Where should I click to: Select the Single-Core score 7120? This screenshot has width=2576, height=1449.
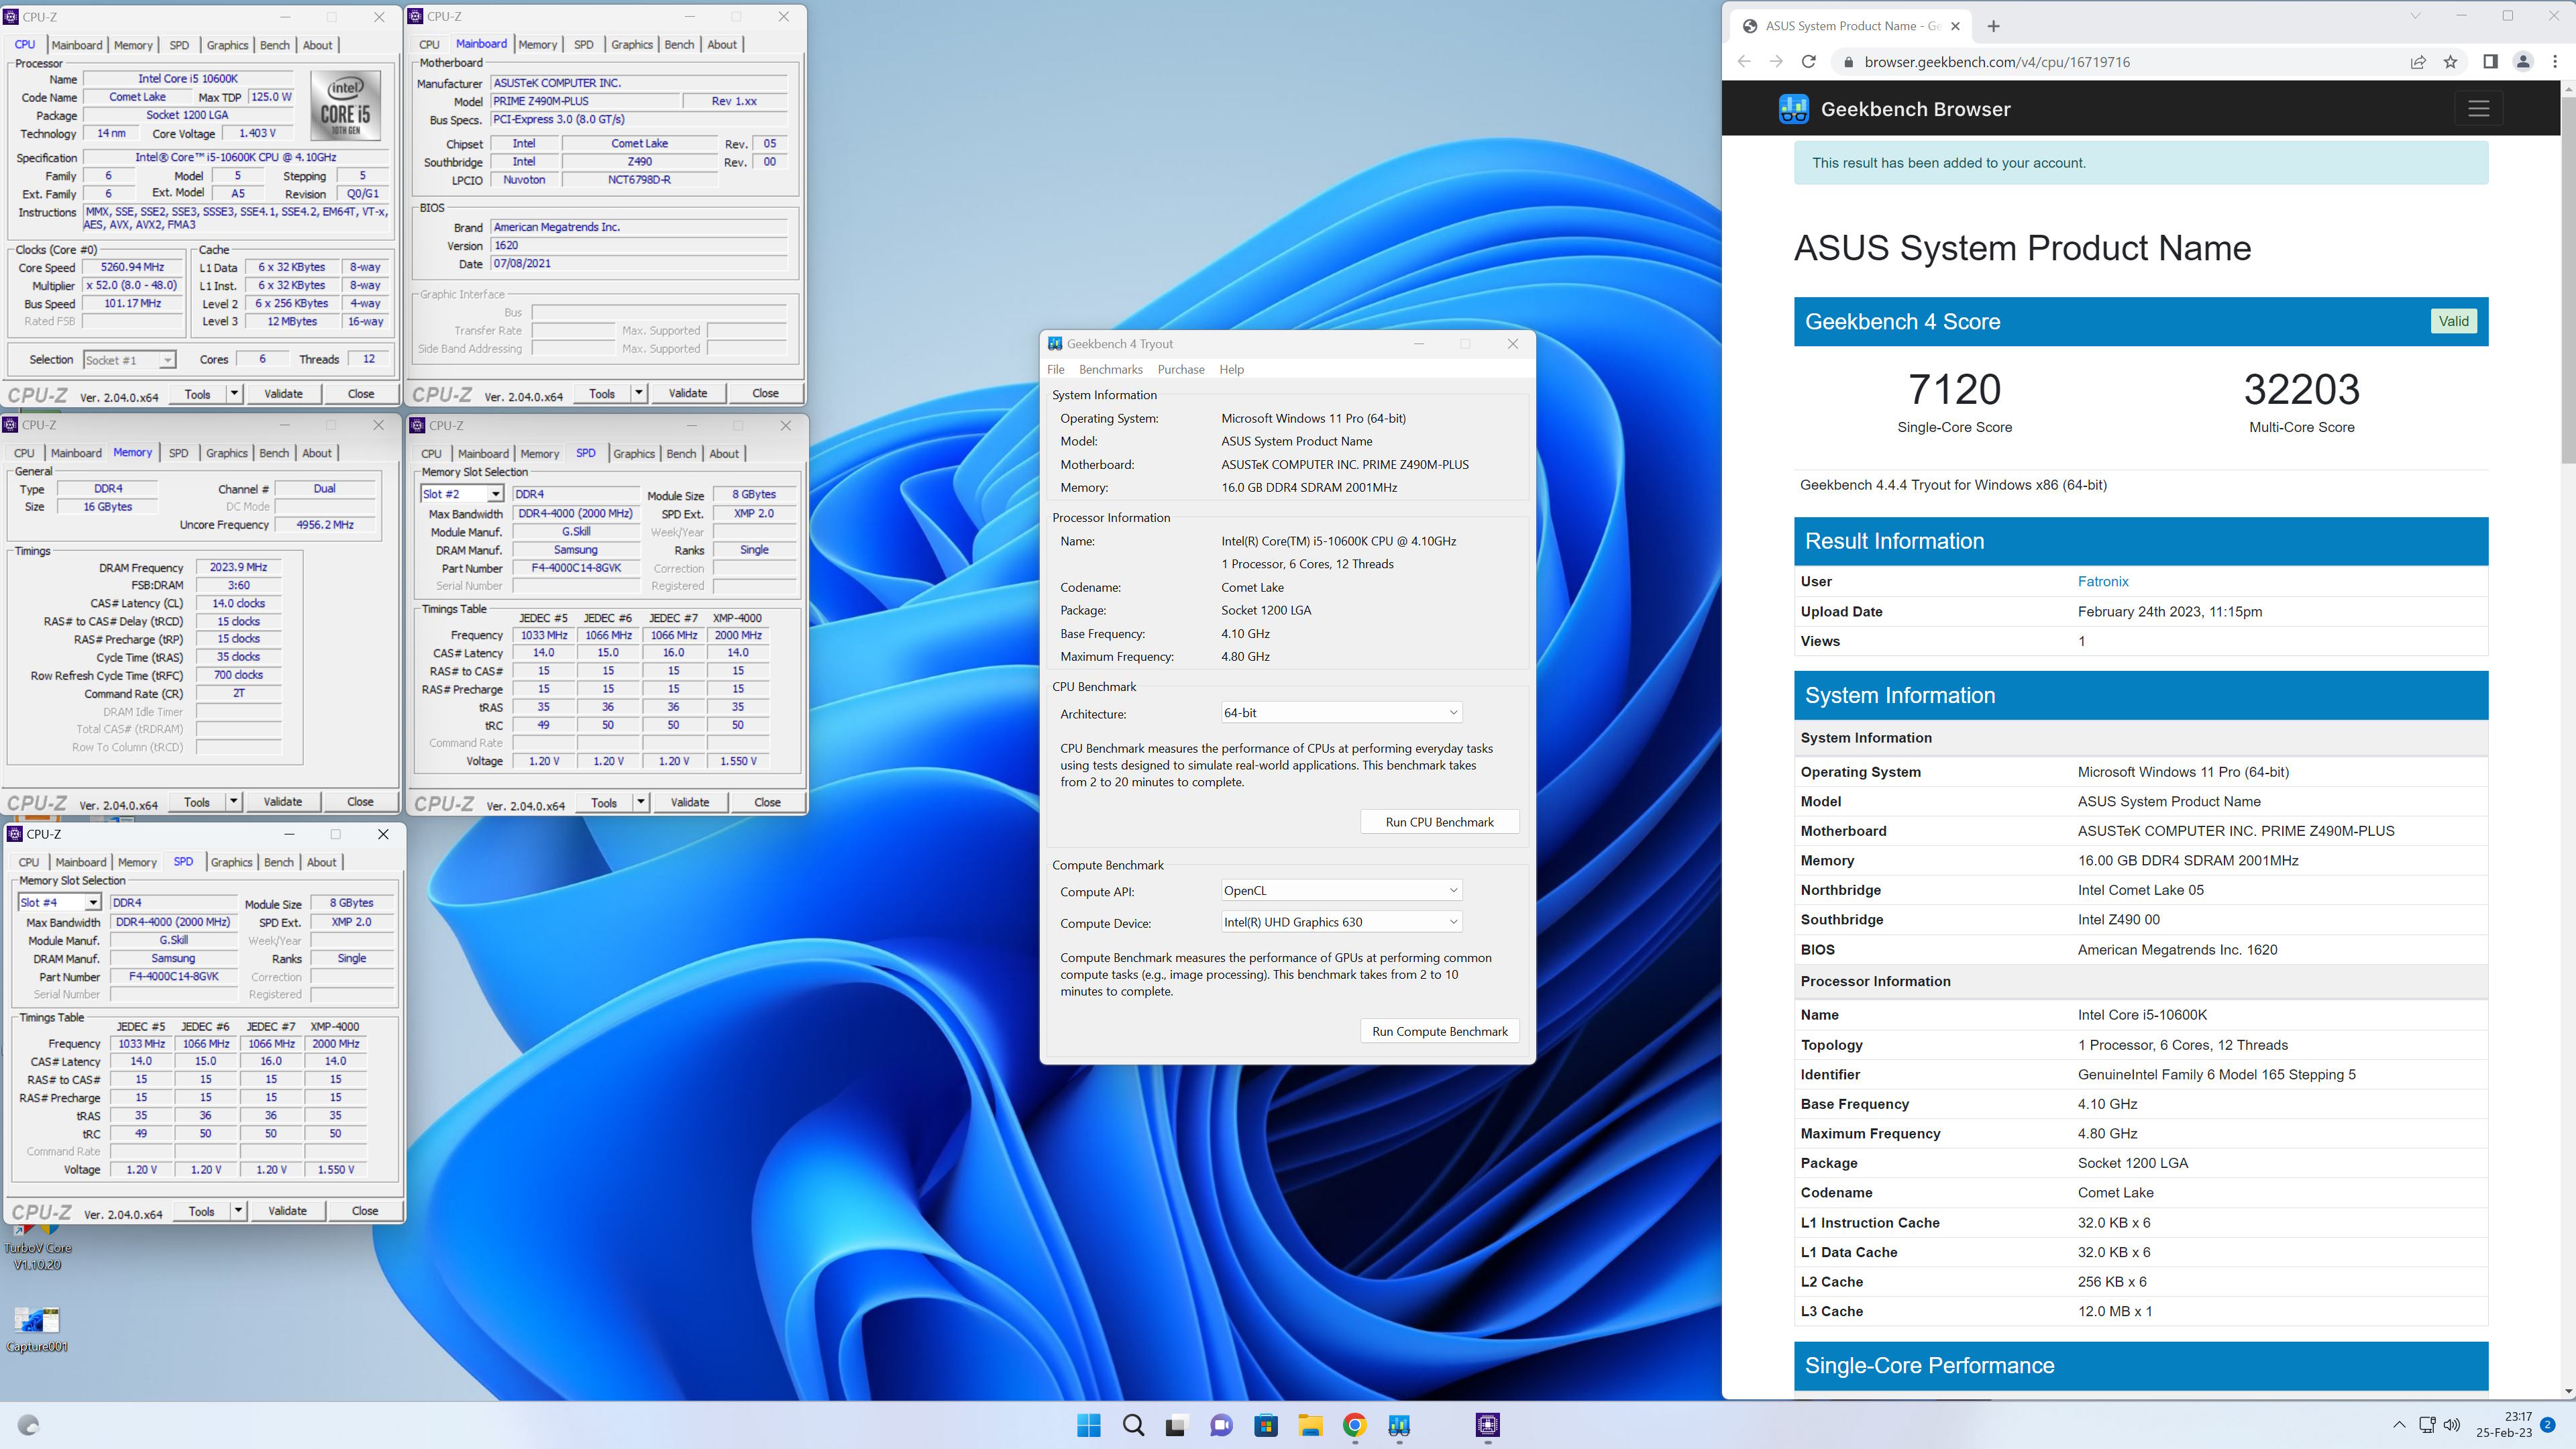pyautogui.click(x=1954, y=389)
